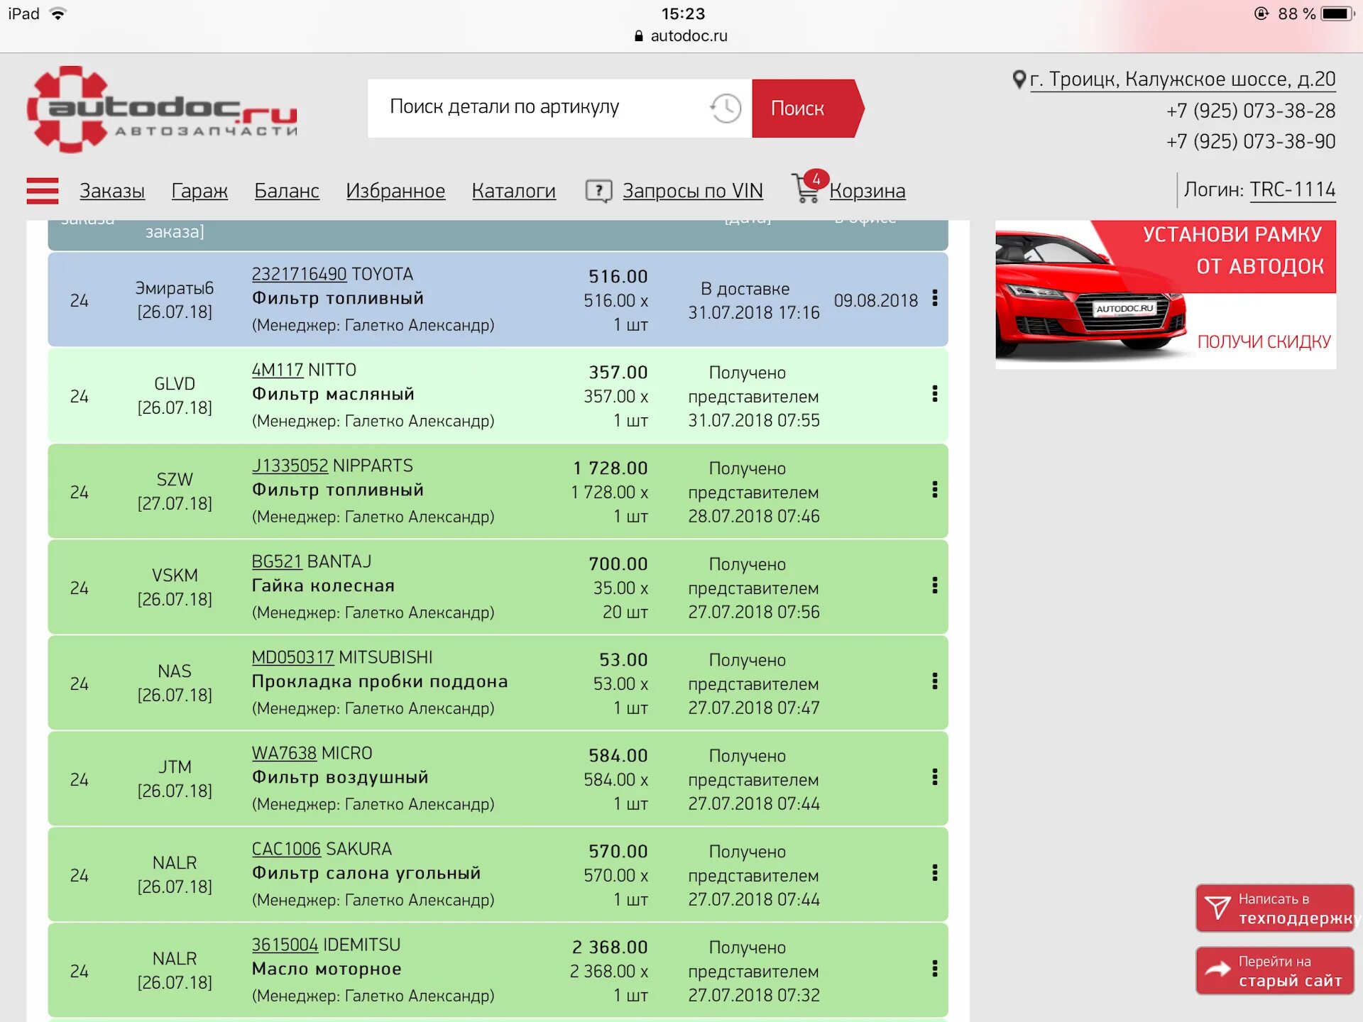Open options menu for MD050317 MITSUBISHI row
Viewport: 1363px width, 1022px height.
click(934, 681)
